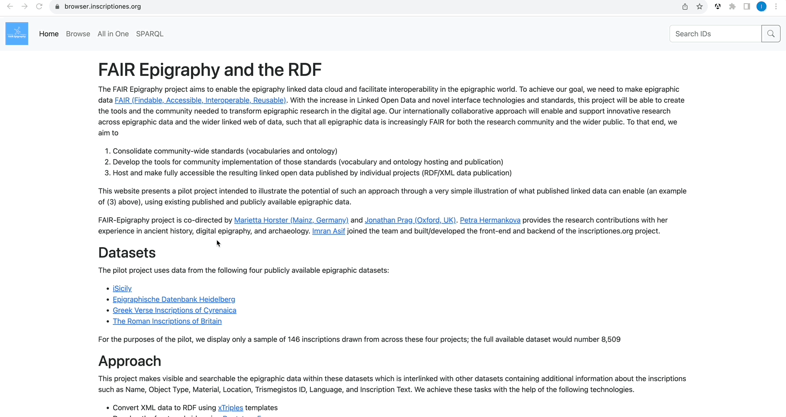Reload the page with the refresh icon
Viewport: 786px width, 417px height.
tap(39, 6)
